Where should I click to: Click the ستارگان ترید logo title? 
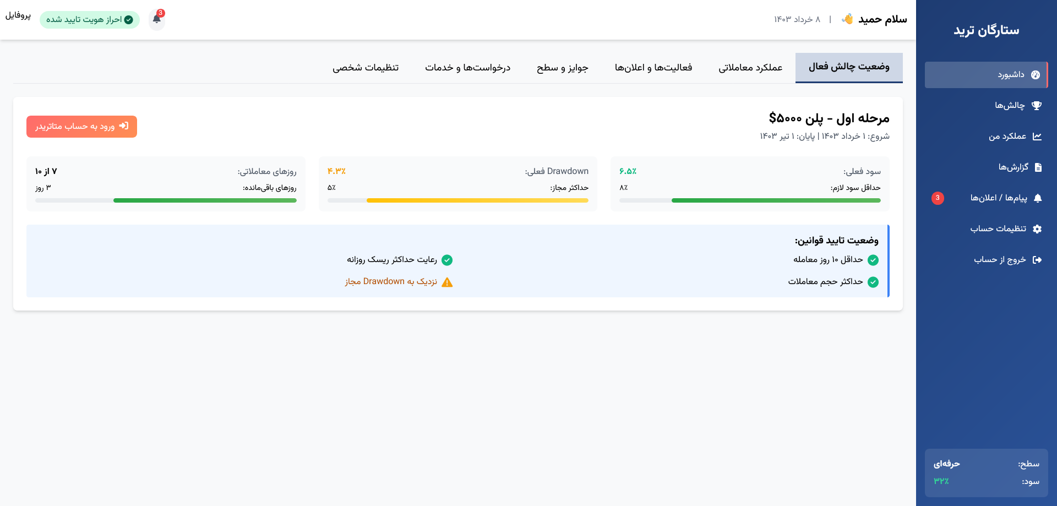click(986, 30)
